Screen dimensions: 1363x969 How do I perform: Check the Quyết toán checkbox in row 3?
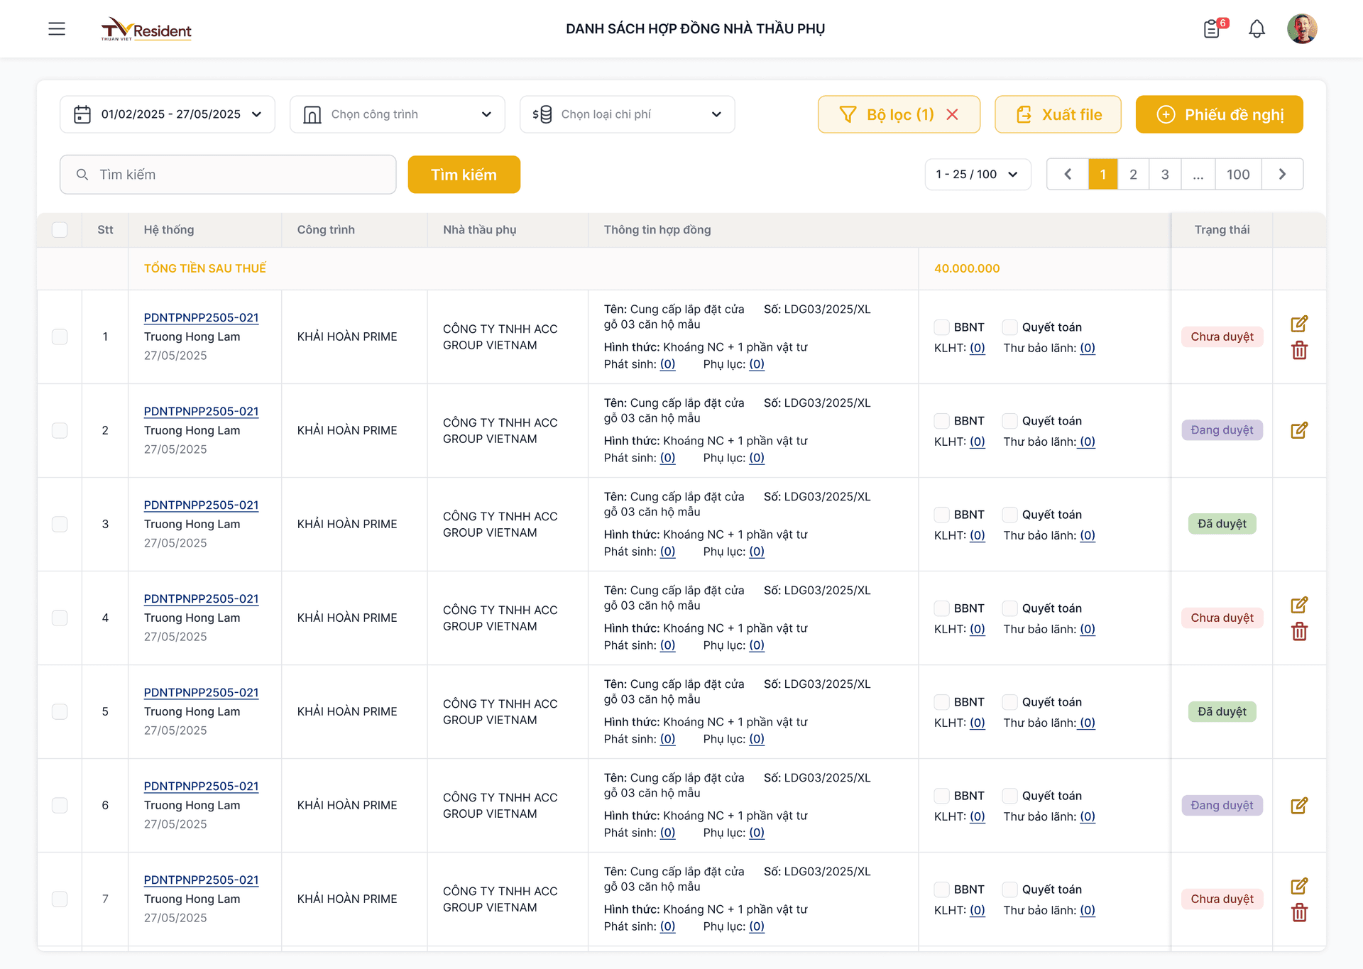pos(1009,515)
